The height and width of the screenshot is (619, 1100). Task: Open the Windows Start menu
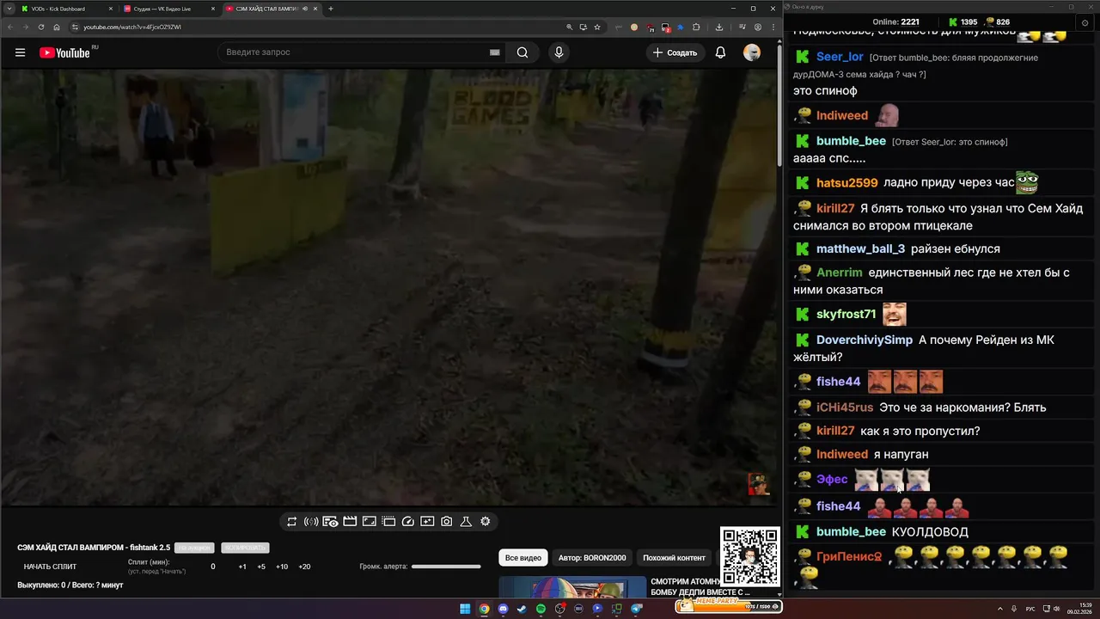pyautogui.click(x=465, y=609)
